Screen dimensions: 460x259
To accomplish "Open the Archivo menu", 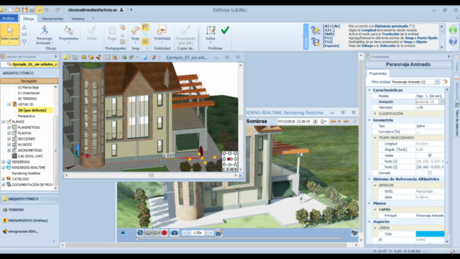I will pyautogui.click(x=8, y=18).
